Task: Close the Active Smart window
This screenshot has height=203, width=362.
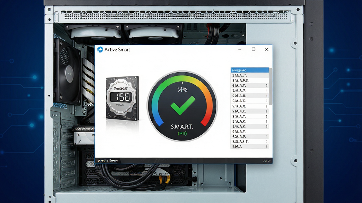Action: coord(267,49)
